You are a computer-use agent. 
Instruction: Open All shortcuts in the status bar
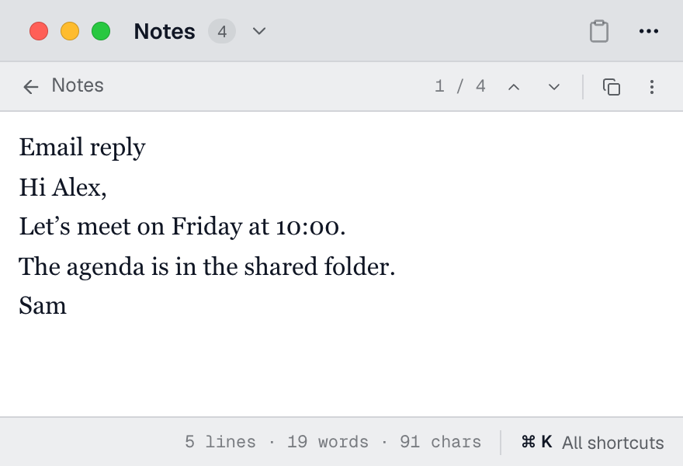(x=613, y=443)
